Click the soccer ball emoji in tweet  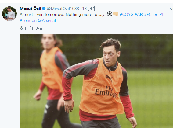110,14
